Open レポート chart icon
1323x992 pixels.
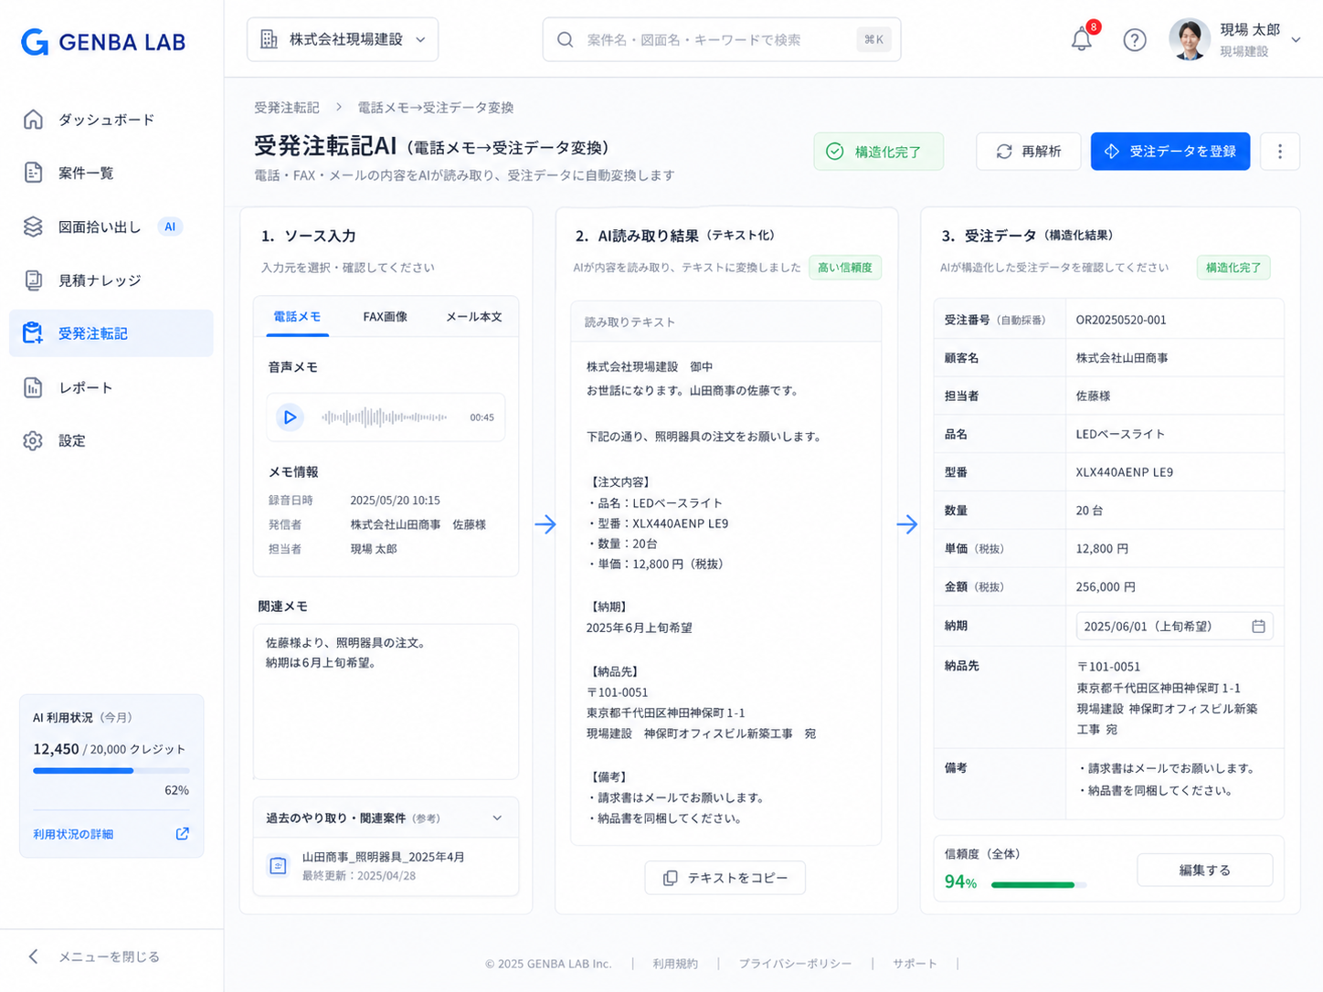[x=33, y=387]
